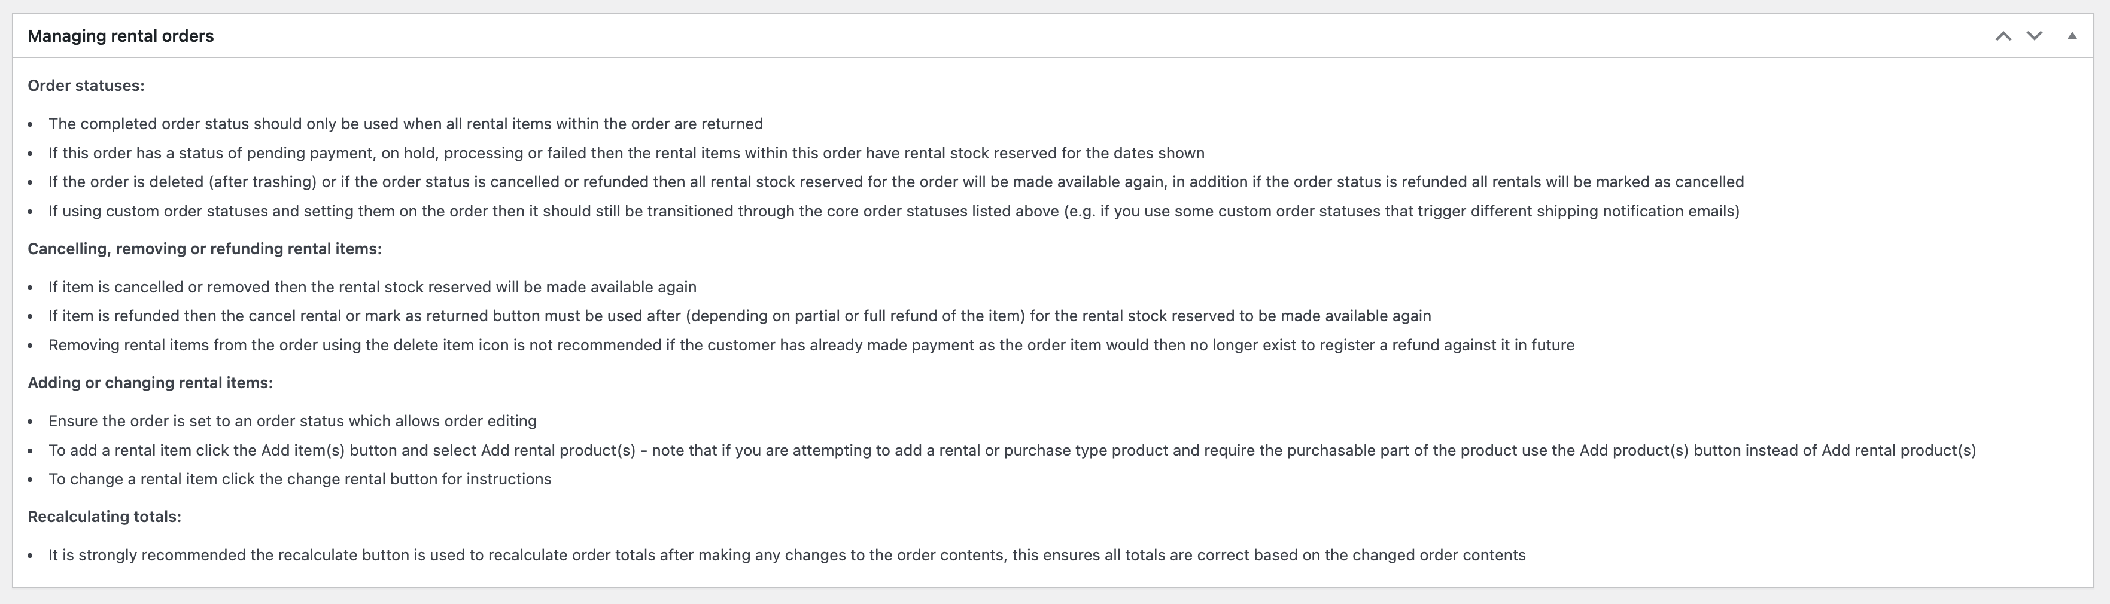The width and height of the screenshot is (2110, 604).
Task: Click the delete item icon warning bullet
Action: click(811, 346)
